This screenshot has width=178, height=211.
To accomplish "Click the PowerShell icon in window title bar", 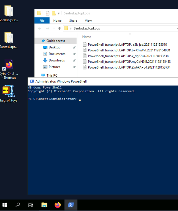I will point(32,81).
